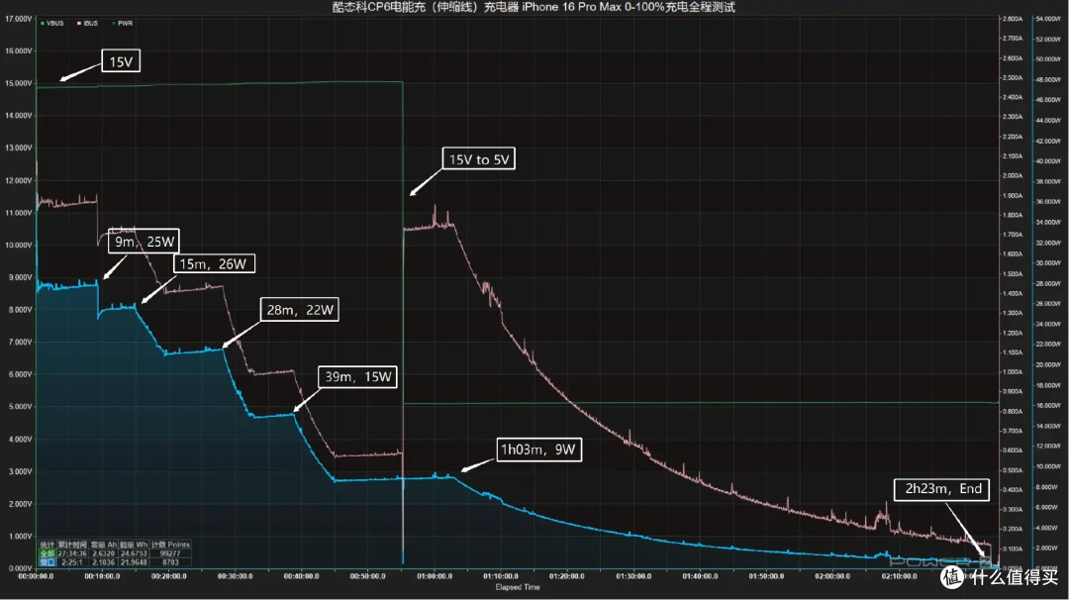The image size is (1069, 600).
Task: Click the 2:25:1 window time cell
Action: click(72, 562)
